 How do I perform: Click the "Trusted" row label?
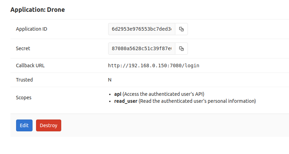click(24, 80)
